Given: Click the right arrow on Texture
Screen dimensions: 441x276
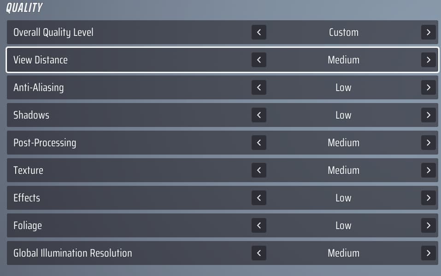Looking at the screenshot, I should 428,170.
